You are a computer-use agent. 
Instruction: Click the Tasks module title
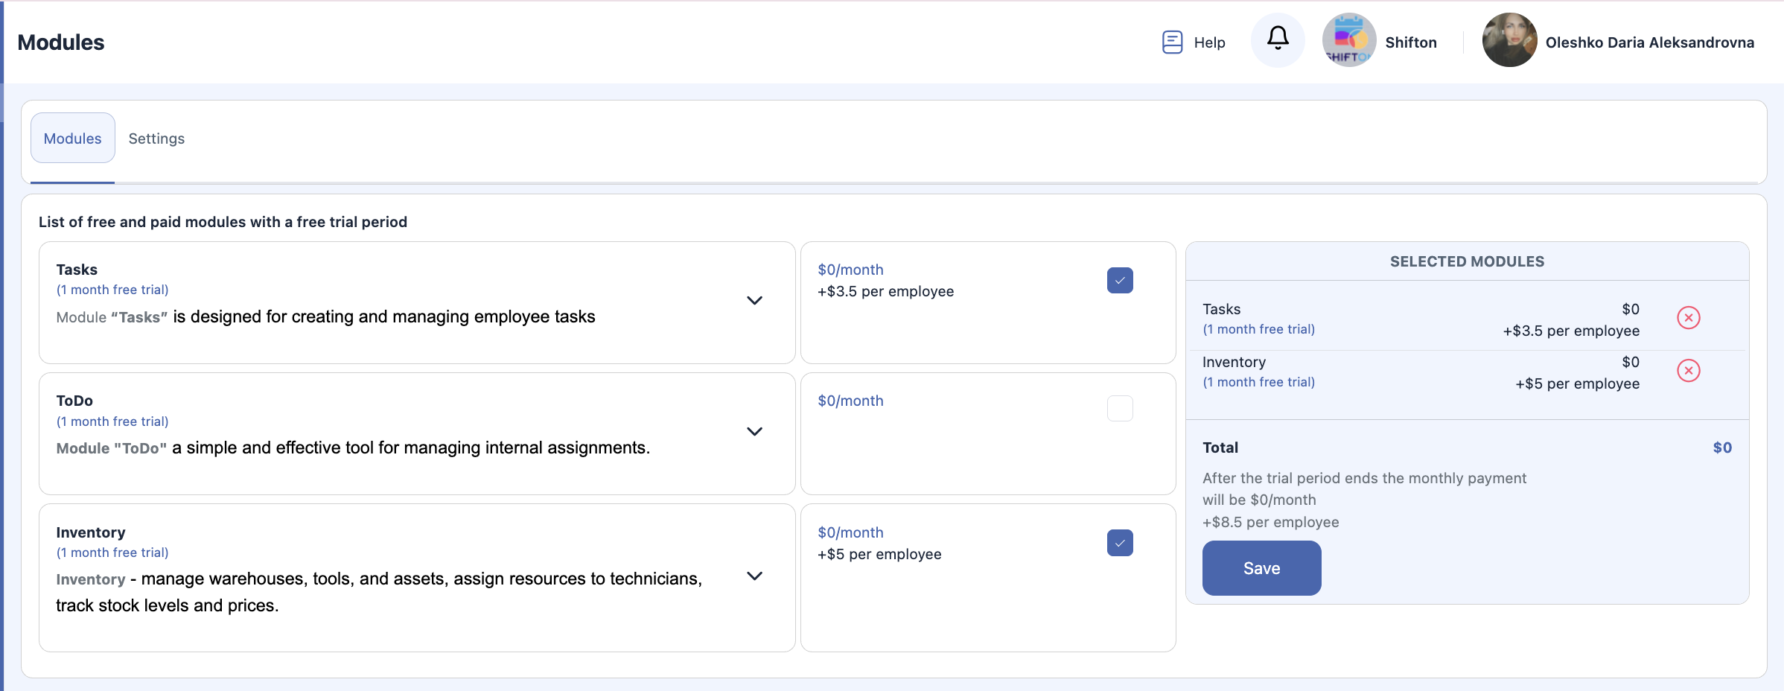coord(77,270)
